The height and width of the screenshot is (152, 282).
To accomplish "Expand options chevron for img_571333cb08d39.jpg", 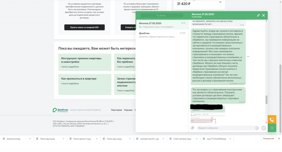I will [x=230, y=139].
